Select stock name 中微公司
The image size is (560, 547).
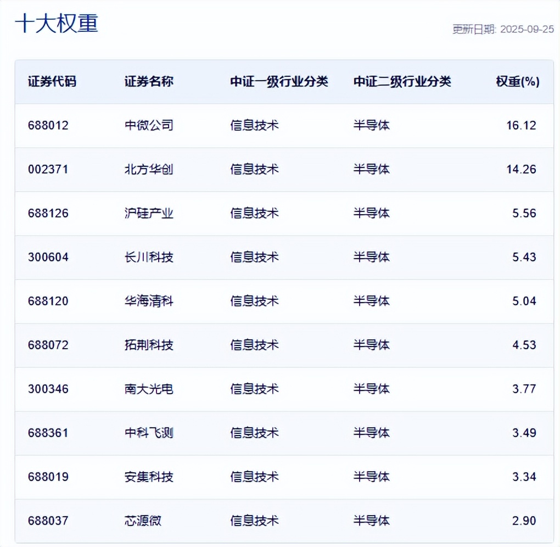pyautogui.click(x=149, y=125)
